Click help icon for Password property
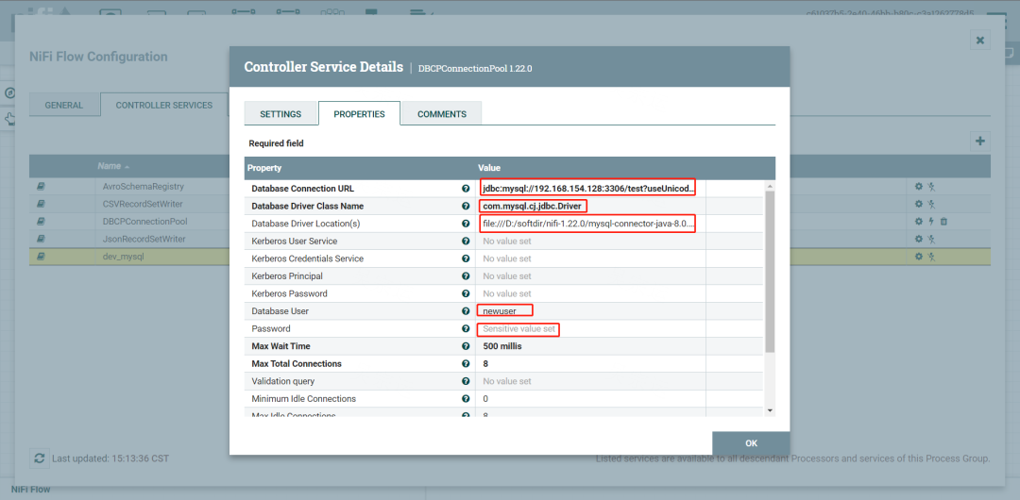 (466, 329)
